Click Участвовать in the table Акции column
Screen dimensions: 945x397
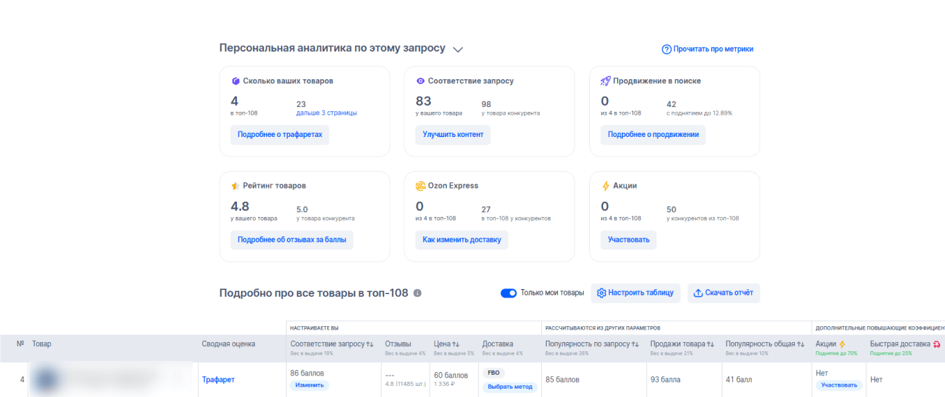tap(839, 385)
